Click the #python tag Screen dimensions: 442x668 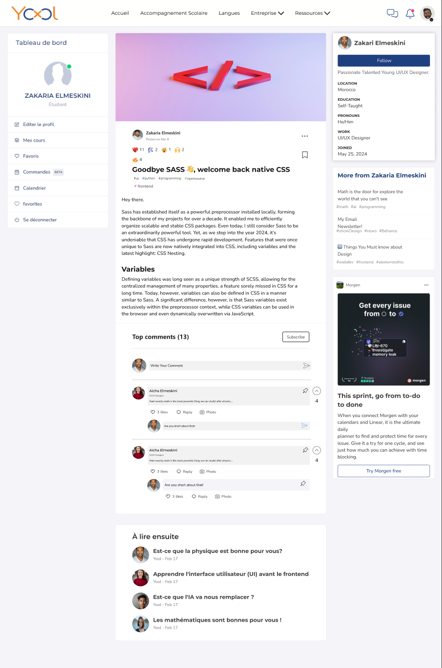coord(149,178)
